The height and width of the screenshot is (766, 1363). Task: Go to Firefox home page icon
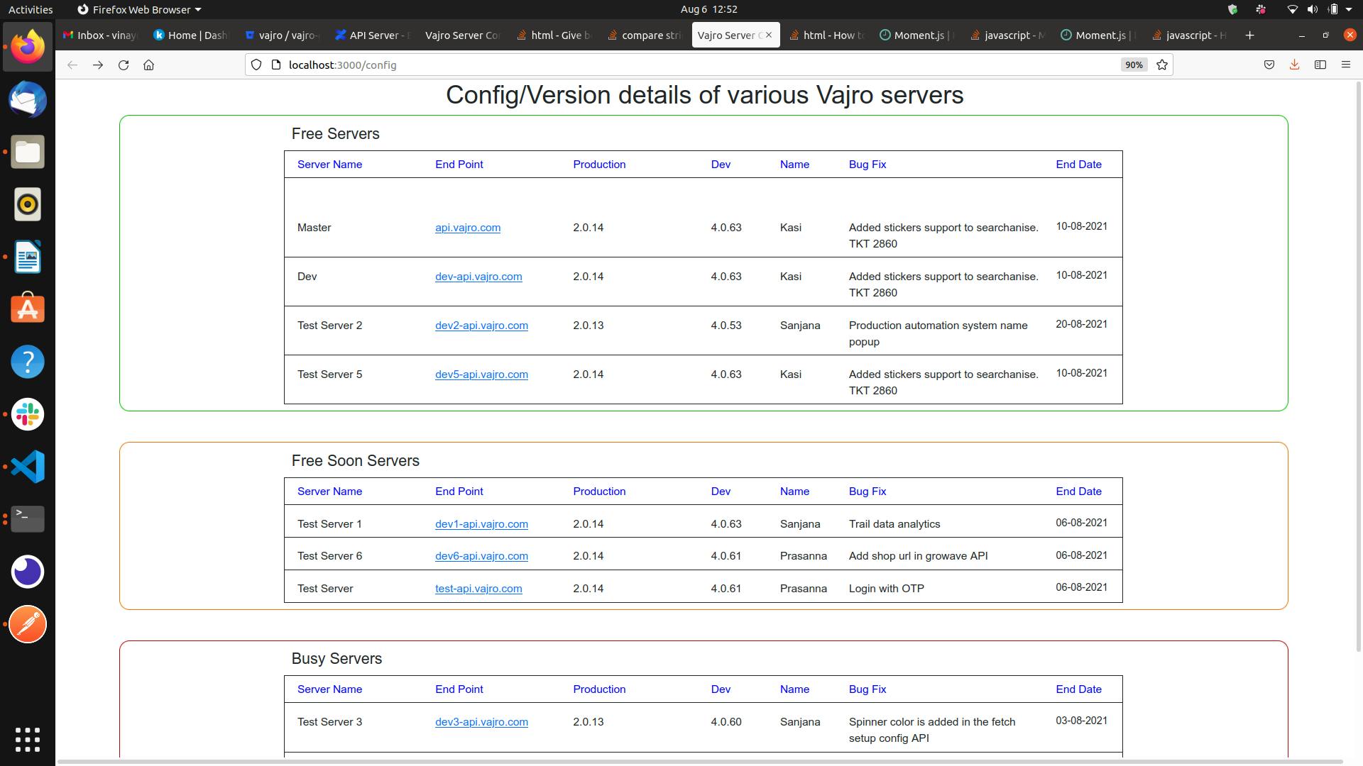pos(148,65)
